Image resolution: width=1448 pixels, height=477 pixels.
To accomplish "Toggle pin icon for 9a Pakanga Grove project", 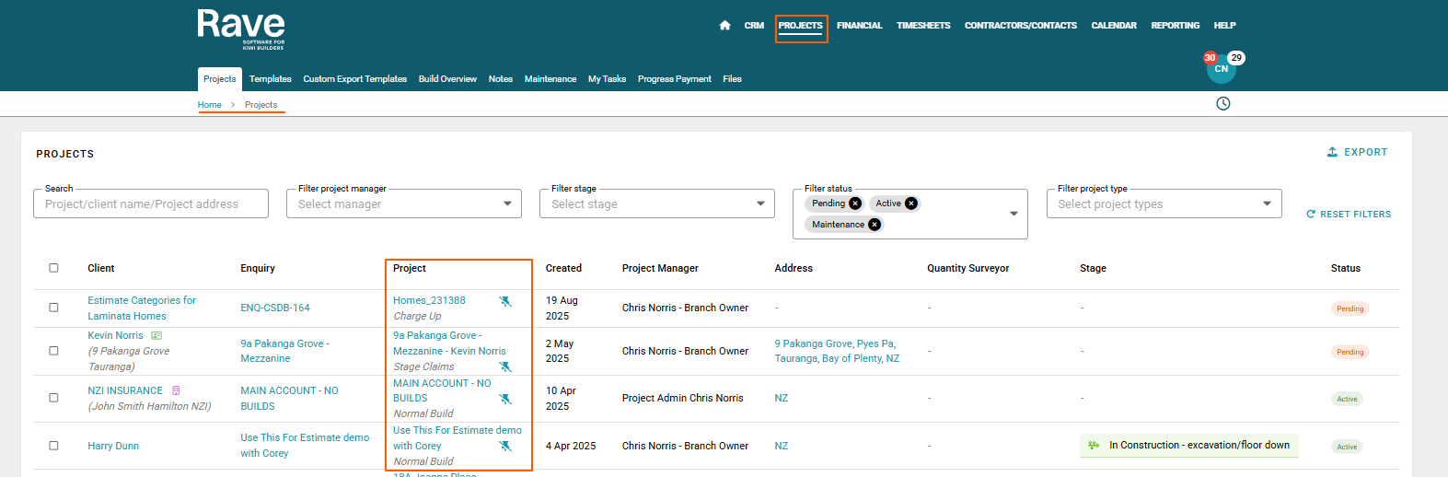I will click(505, 366).
